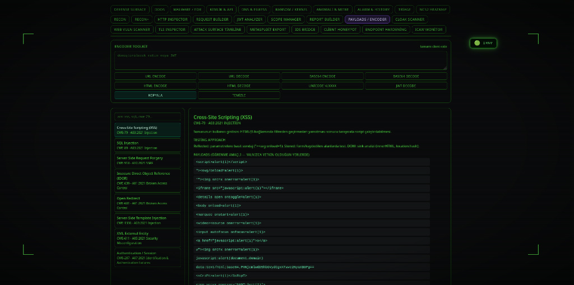Screen dimensions: 574x285
Task: Open the Malware / EDR tab
Action: click(187, 10)
